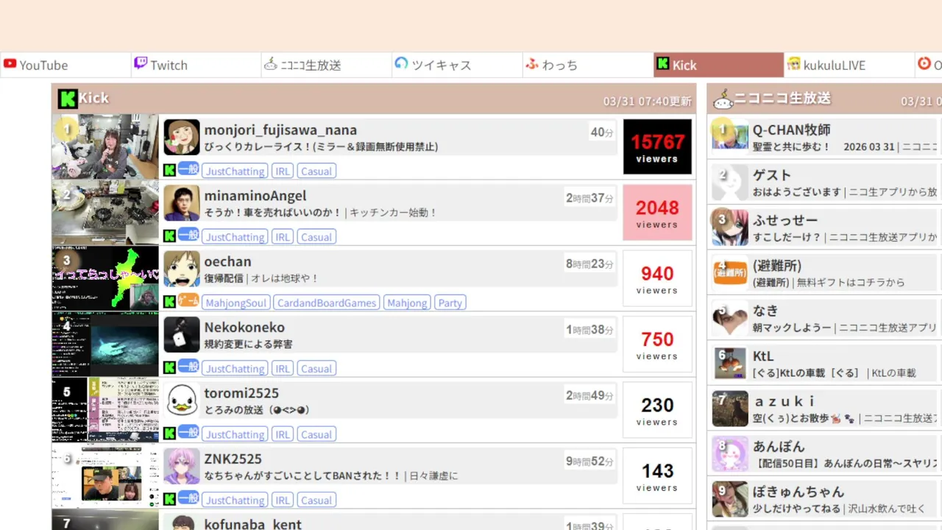The width and height of the screenshot is (942, 530).
Task: Click stream title 規約変更による弊害
Action: [x=248, y=344]
